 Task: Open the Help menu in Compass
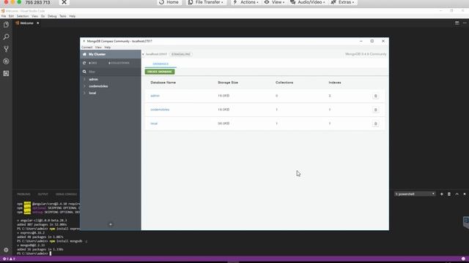point(108,47)
